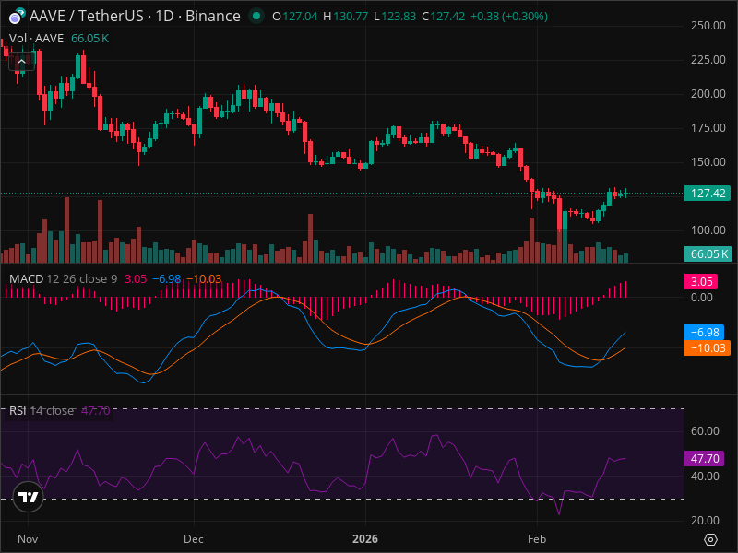738x553 pixels.
Task: Click the signal line value label −10.03
Action: click(x=708, y=348)
